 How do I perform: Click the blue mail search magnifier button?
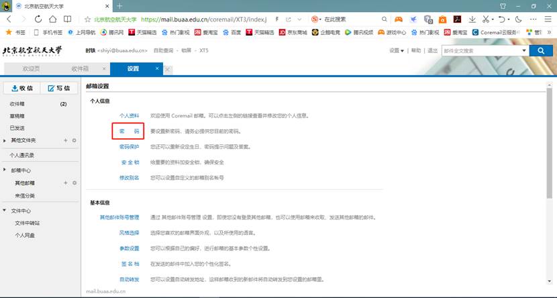(540, 50)
